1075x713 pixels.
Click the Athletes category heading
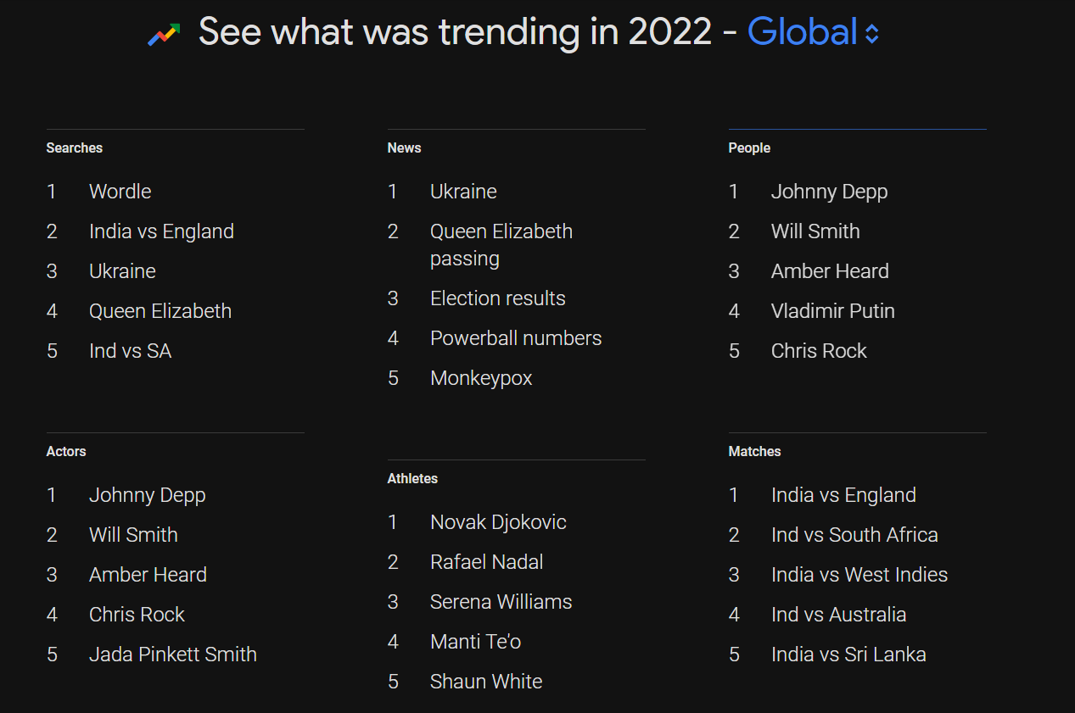click(412, 479)
